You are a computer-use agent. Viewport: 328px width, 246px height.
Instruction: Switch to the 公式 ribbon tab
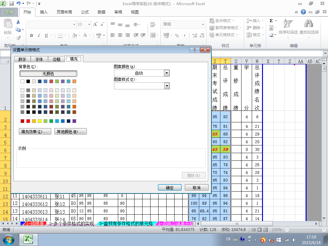85,12
